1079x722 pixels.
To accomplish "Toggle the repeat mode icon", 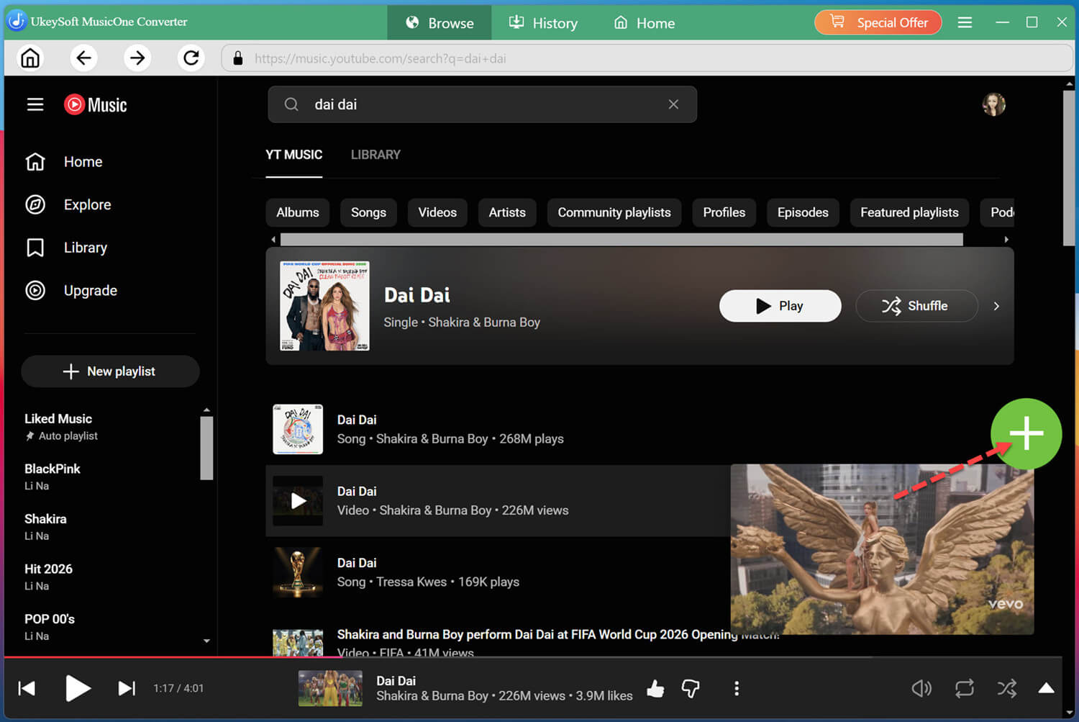I will tap(964, 689).
